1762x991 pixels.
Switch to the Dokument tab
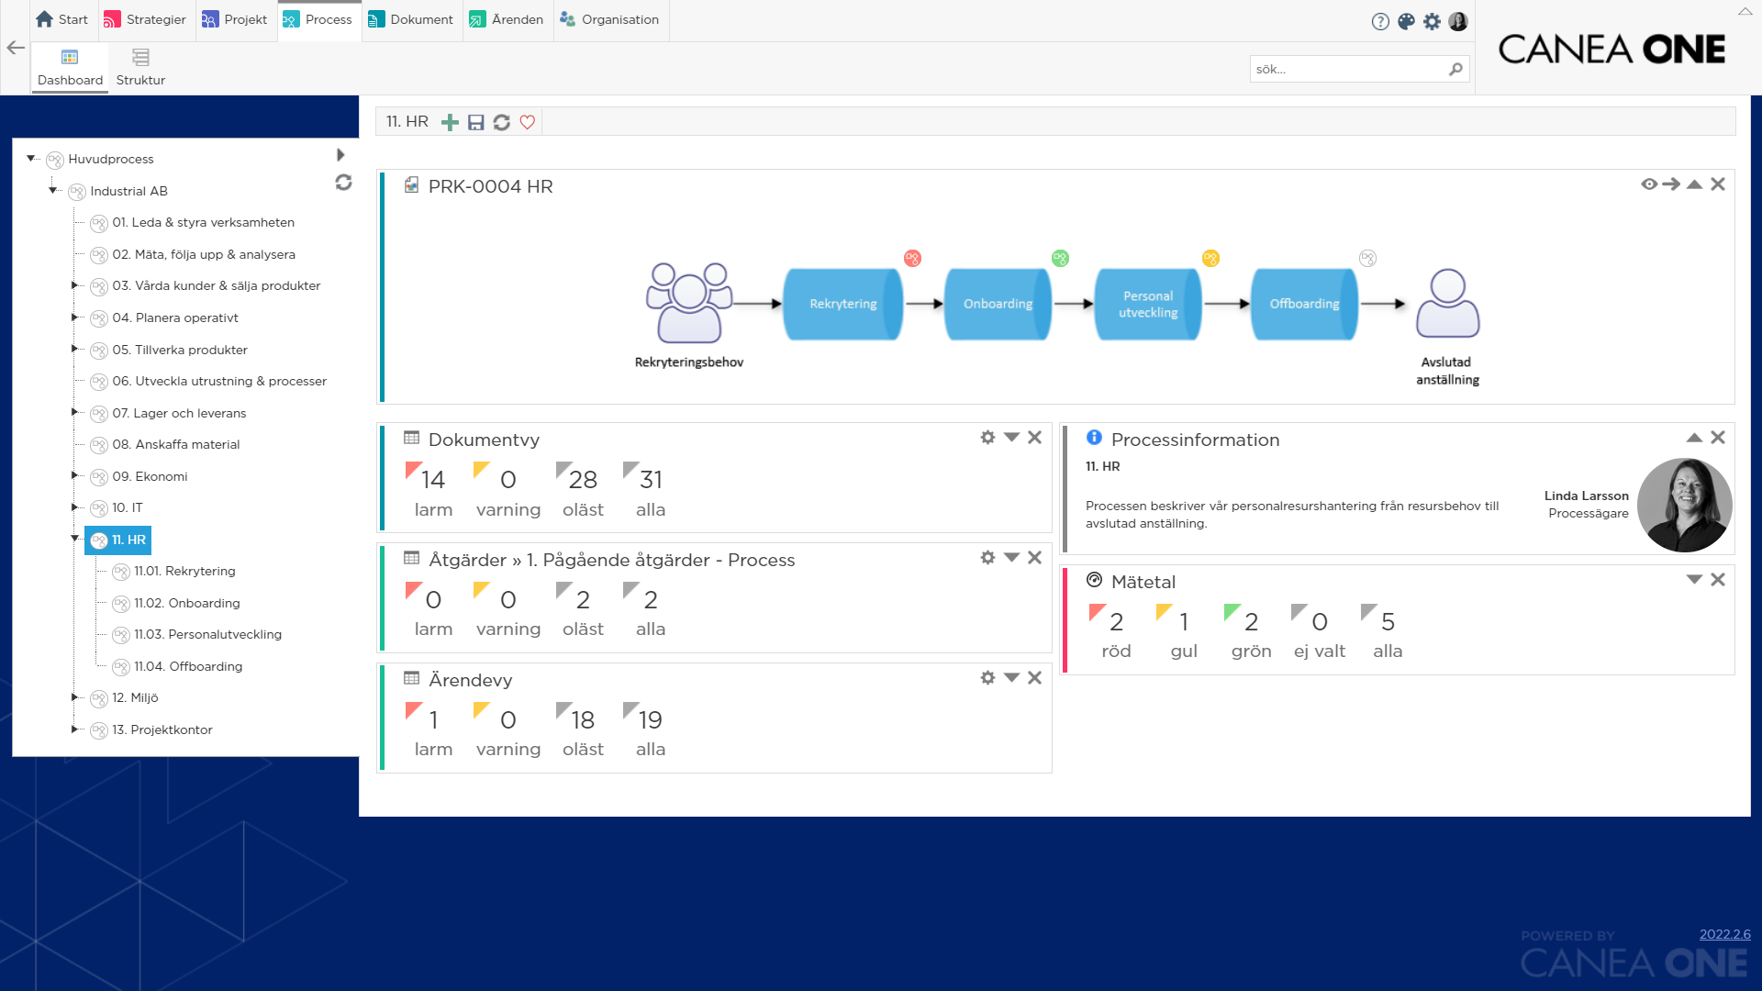click(411, 19)
